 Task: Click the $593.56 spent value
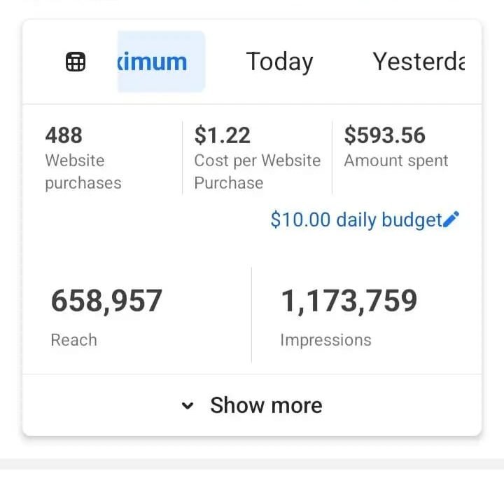click(x=384, y=135)
